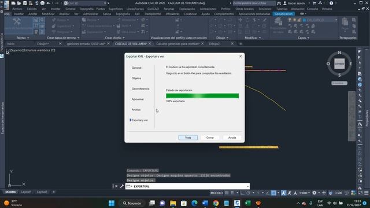Expand the Capas panel dropdown
The width and height of the screenshot is (370, 208).
[303, 38]
